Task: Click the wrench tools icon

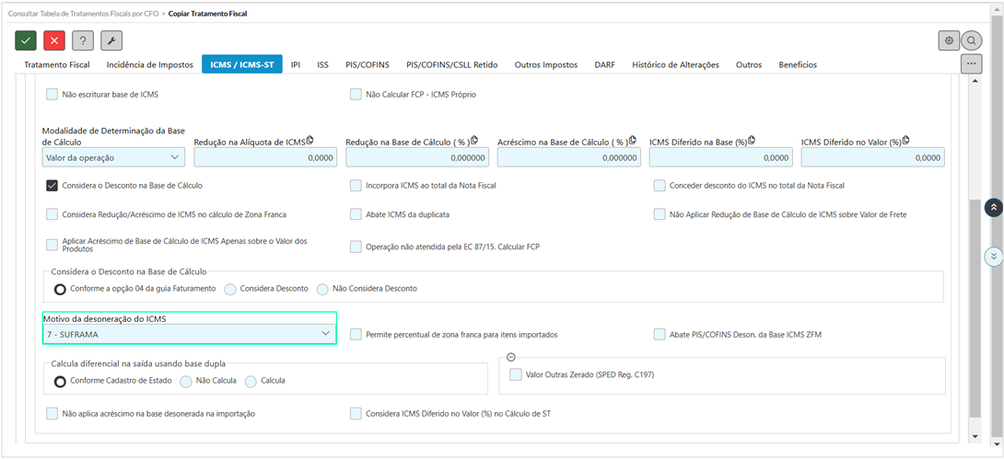Action: (x=111, y=40)
